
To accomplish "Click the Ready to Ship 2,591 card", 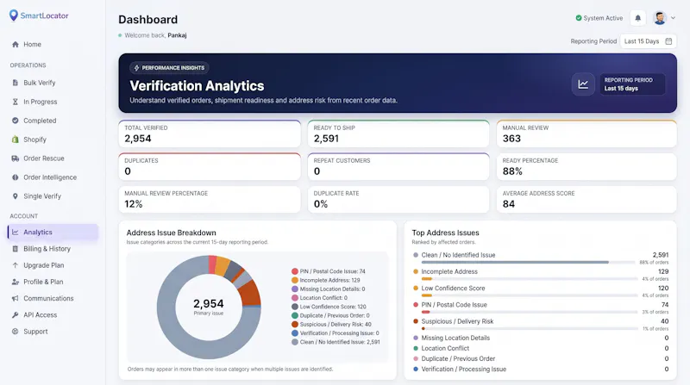I will click(x=398, y=134).
